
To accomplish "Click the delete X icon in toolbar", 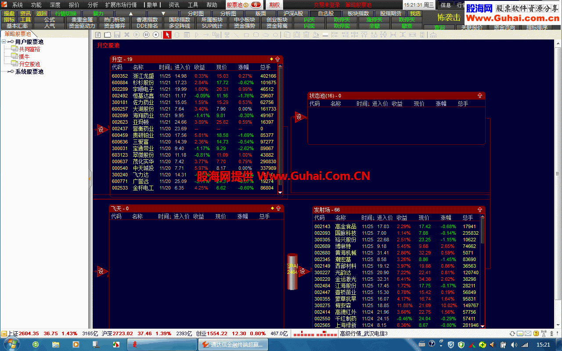I will (126, 35).
